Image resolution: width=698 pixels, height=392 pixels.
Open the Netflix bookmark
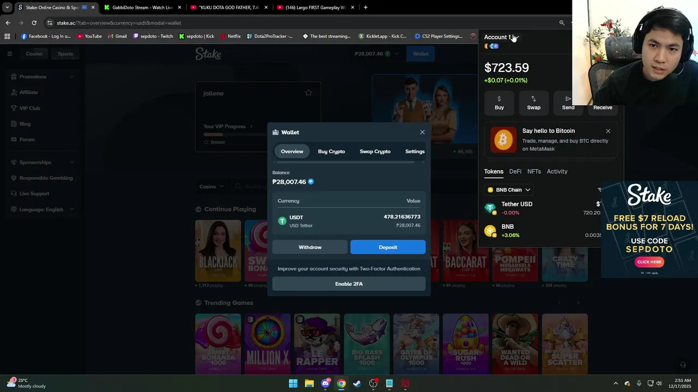(230, 36)
